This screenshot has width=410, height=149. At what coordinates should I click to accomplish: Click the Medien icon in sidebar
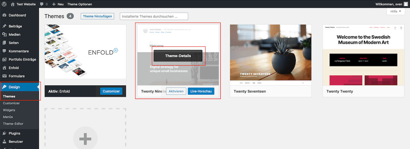click(x=4, y=34)
